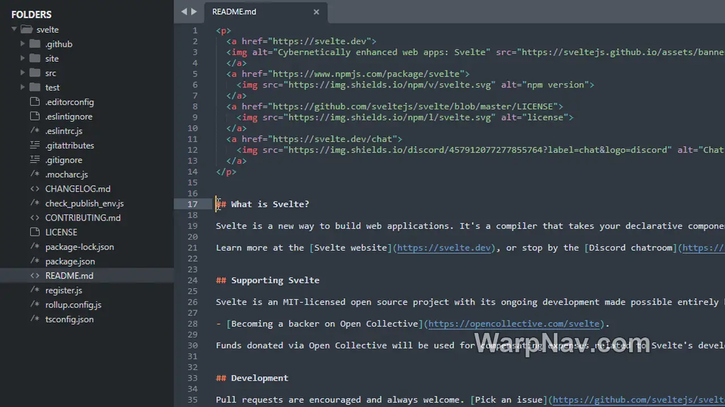This screenshot has width=725, height=407.
Task: Close the README.md tab
Action: pos(316,12)
